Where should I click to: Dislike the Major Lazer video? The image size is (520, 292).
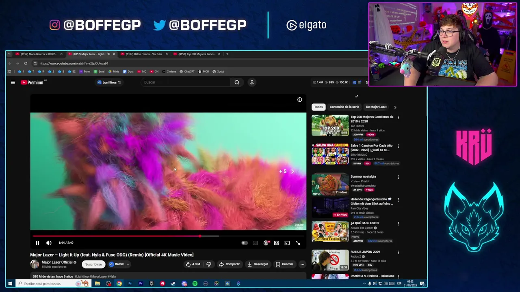(x=209, y=264)
